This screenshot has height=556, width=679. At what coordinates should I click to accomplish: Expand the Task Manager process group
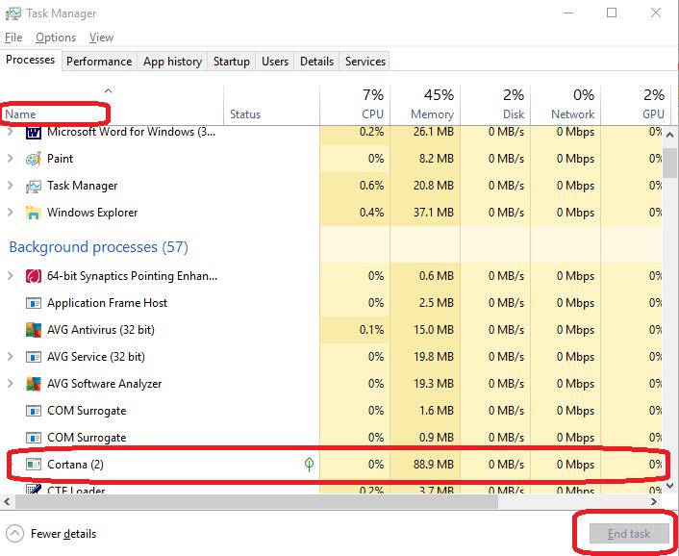click(11, 186)
